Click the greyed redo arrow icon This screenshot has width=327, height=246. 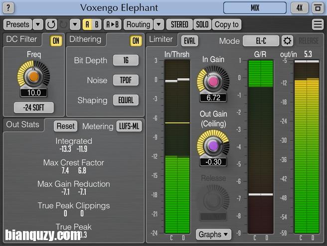[x=63, y=24]
